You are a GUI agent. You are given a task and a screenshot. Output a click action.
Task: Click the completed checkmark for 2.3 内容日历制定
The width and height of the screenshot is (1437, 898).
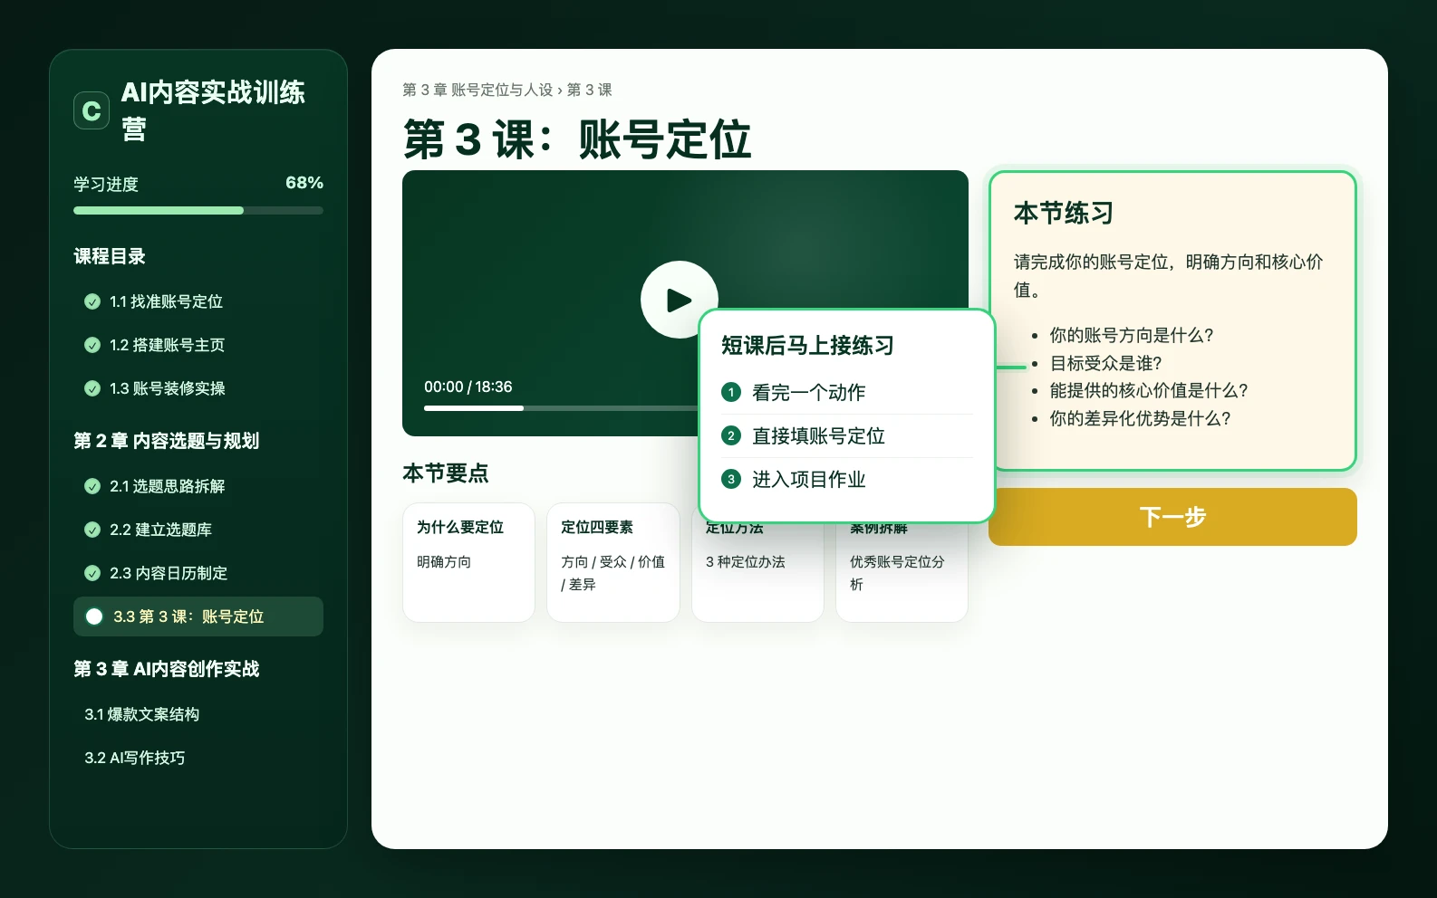[x=92, y=573]
